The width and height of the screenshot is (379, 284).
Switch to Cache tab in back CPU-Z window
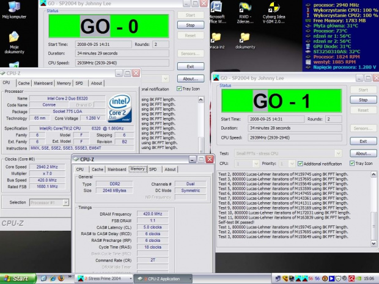click(x=24, y=83)
